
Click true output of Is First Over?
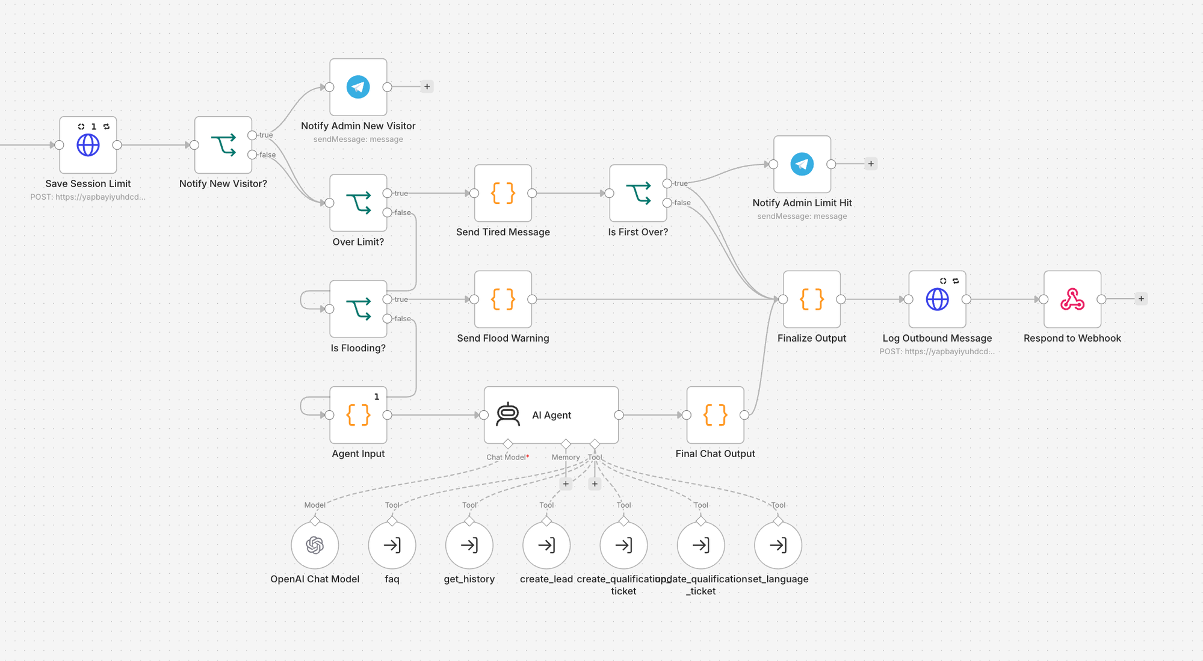(x=667, y=183)
